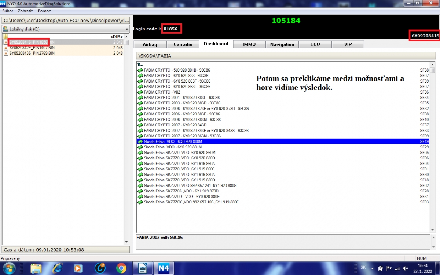The height and width of the screenshot is (275, 440).
Task: Click the chip icon beside the 6Y1 920 880G entry
Action: [x=140, y=186]
